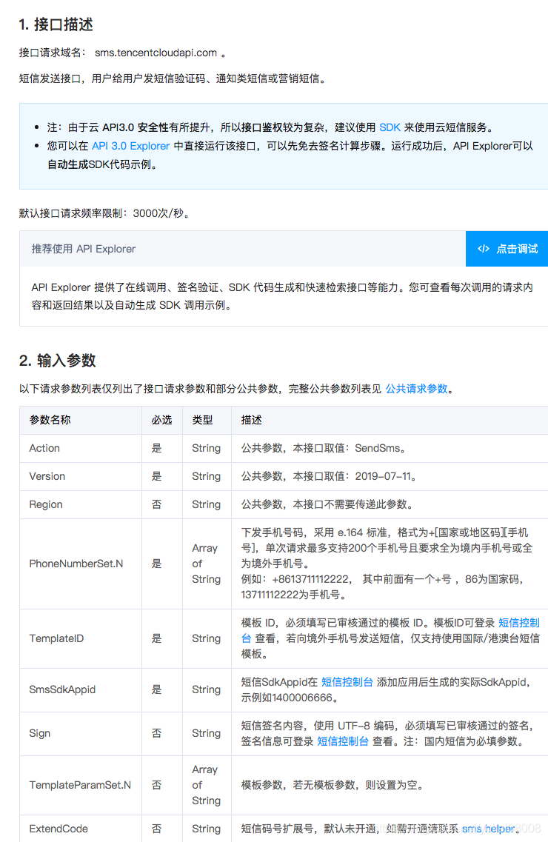Open the SDK link in the note
Image resolution: width=548 pixels, height=842 pixels.
[390, 127]
